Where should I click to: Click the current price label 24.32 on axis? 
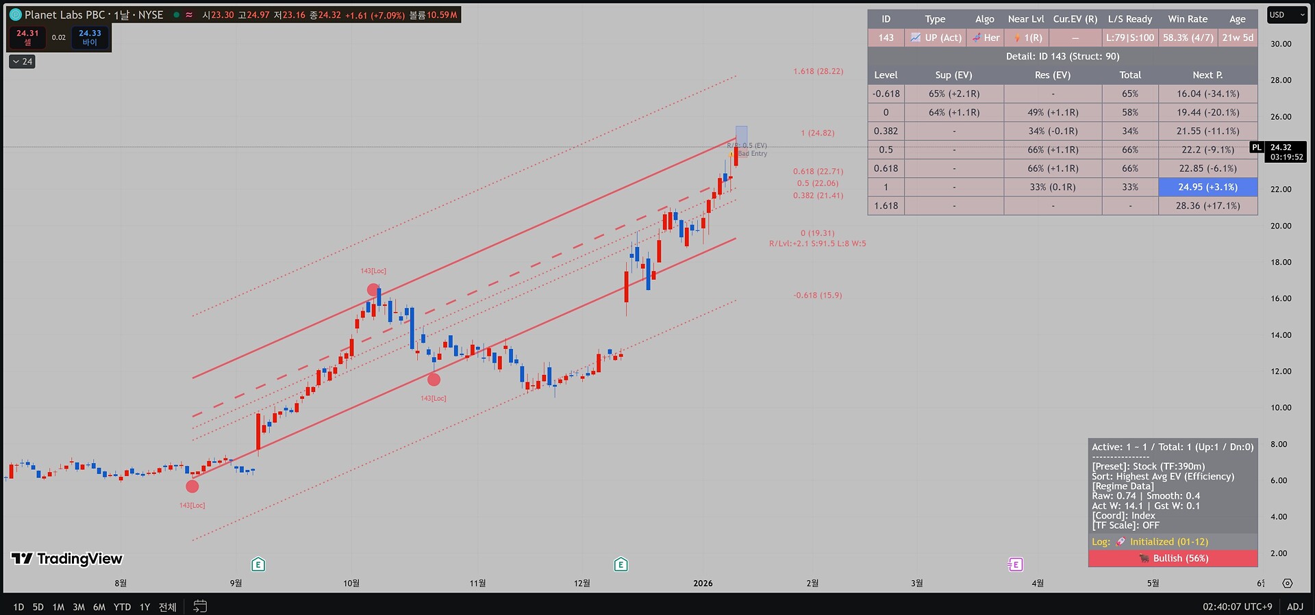1286,152
